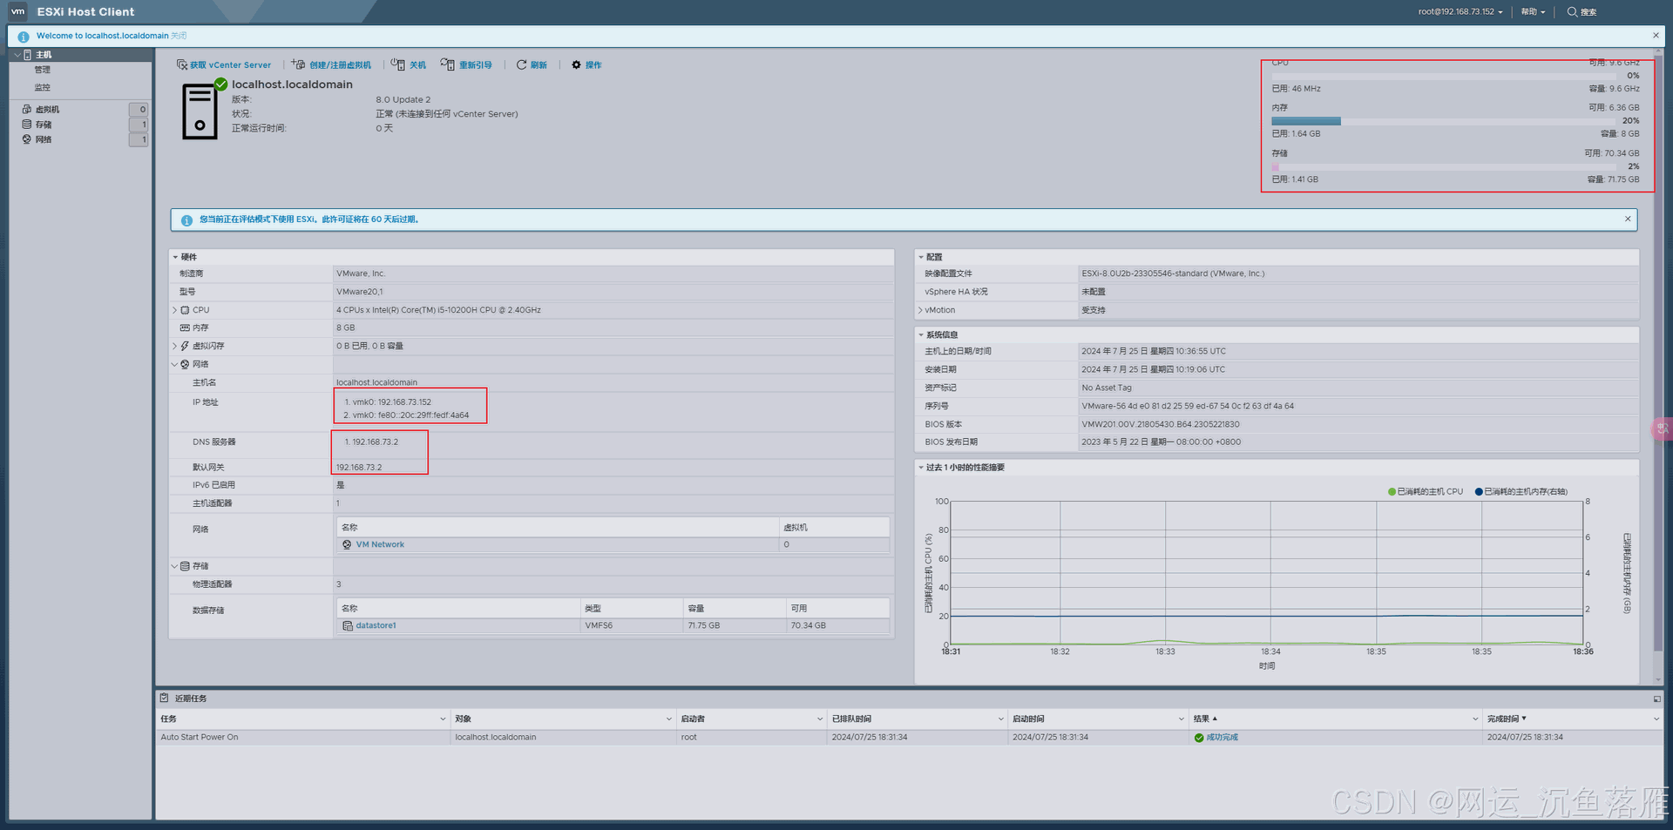Image resolution: width=1673 pixels, height=830 pixels.
Task: Open the datastore1 link
Action: pyautogui.click(x=376, y=626)
